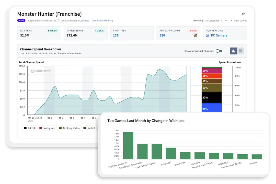276x184 pixels.
Task: Click the brown 11% spend segment
Action: point(212,81)
